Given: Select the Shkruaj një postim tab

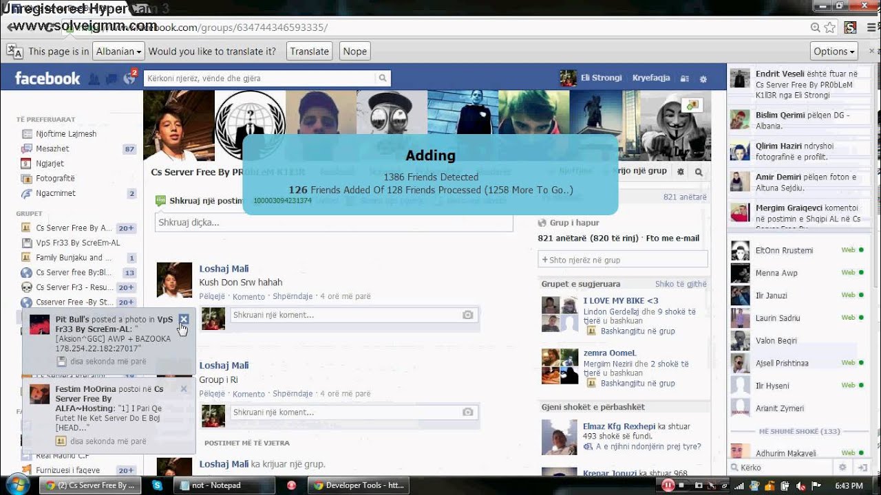Looking at the screenshot, I should [x=200, y=201].
